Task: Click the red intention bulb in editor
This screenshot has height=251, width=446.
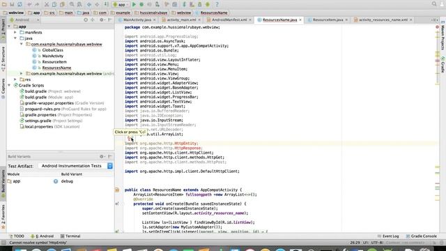Action: (x=130, y=138)
